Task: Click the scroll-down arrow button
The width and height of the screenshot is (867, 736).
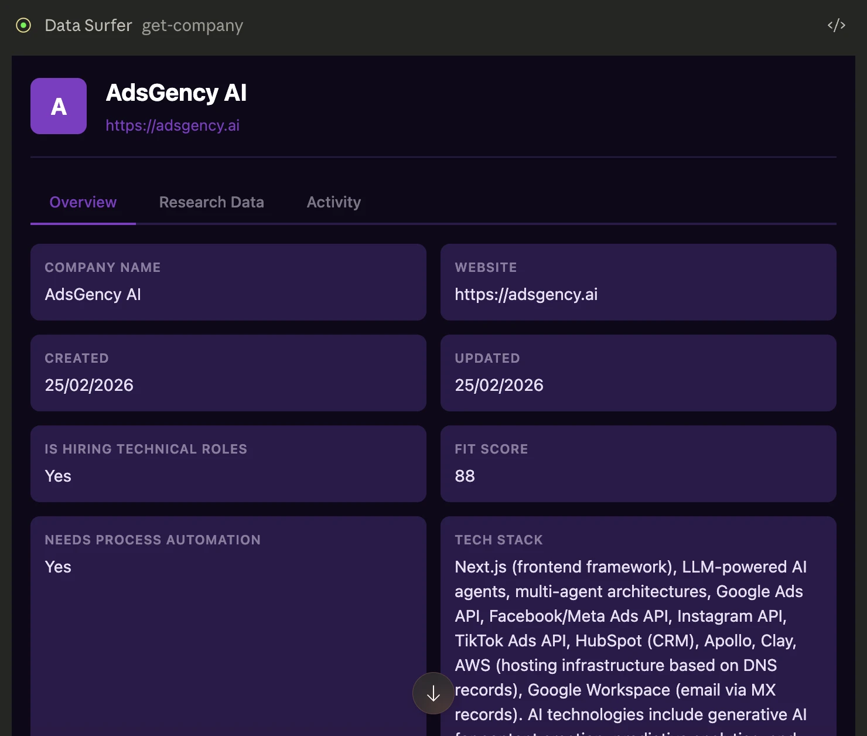Action: tap(433, 693)
